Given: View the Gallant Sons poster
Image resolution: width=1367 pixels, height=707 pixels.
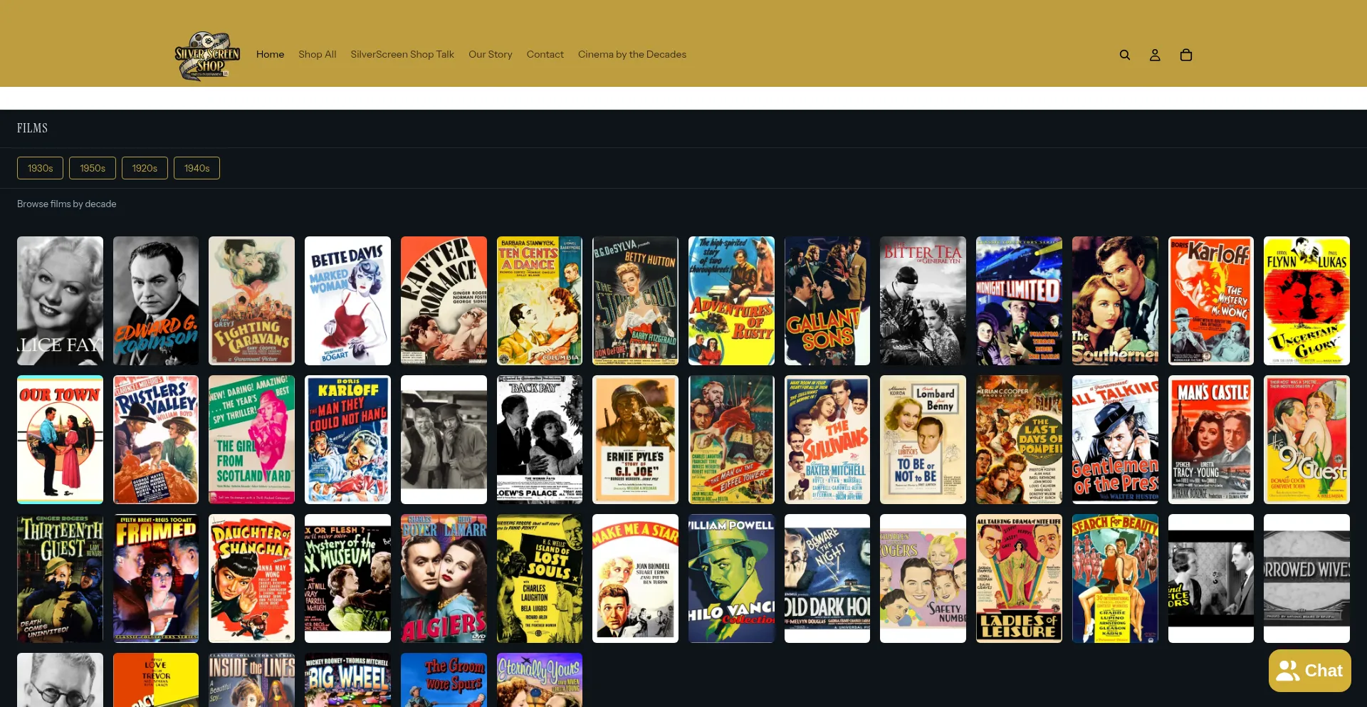Looking at the screenshot, I should [827, 300].
